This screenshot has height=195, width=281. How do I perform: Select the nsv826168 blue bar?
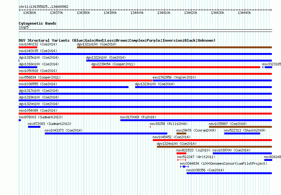click(268, 160)
